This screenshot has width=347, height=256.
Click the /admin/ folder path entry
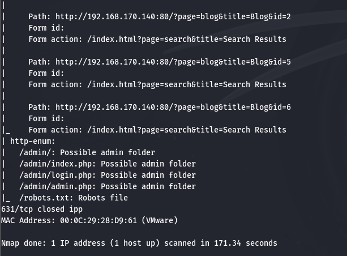[37, 152]
